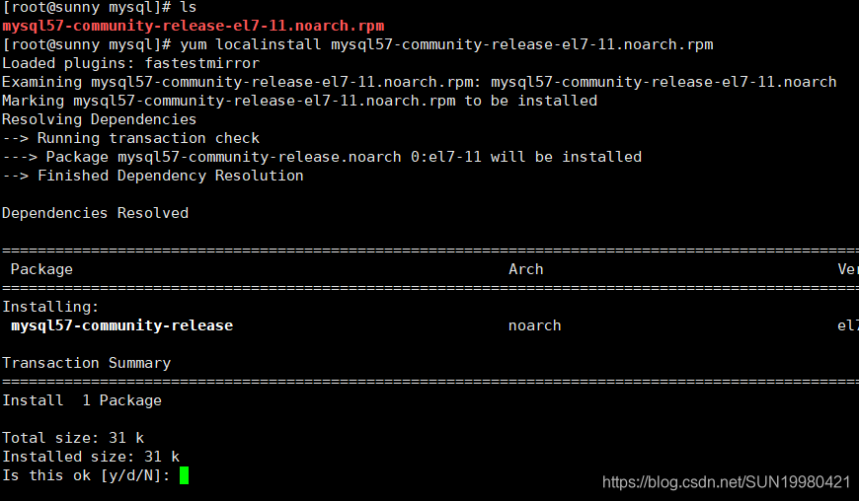Screen dimensions: 859x501
Task: Click bold 'mysql57-community-release' package name
Action: click(x=122, y=325)
